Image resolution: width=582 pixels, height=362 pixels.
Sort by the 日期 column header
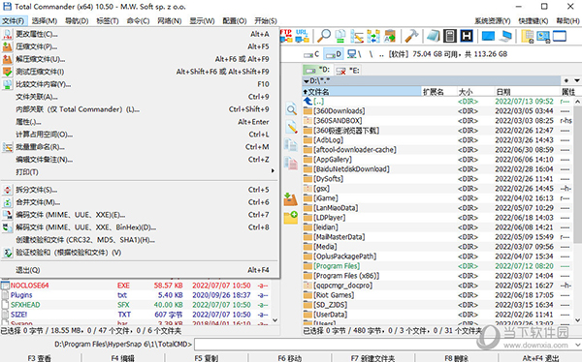(527, 92)
